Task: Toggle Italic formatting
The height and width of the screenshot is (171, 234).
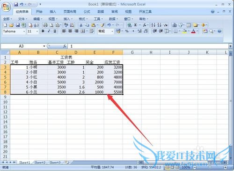Action: click(49, 31)
